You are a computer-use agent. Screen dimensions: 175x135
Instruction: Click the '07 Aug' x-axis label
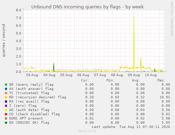tap(100, 75)
